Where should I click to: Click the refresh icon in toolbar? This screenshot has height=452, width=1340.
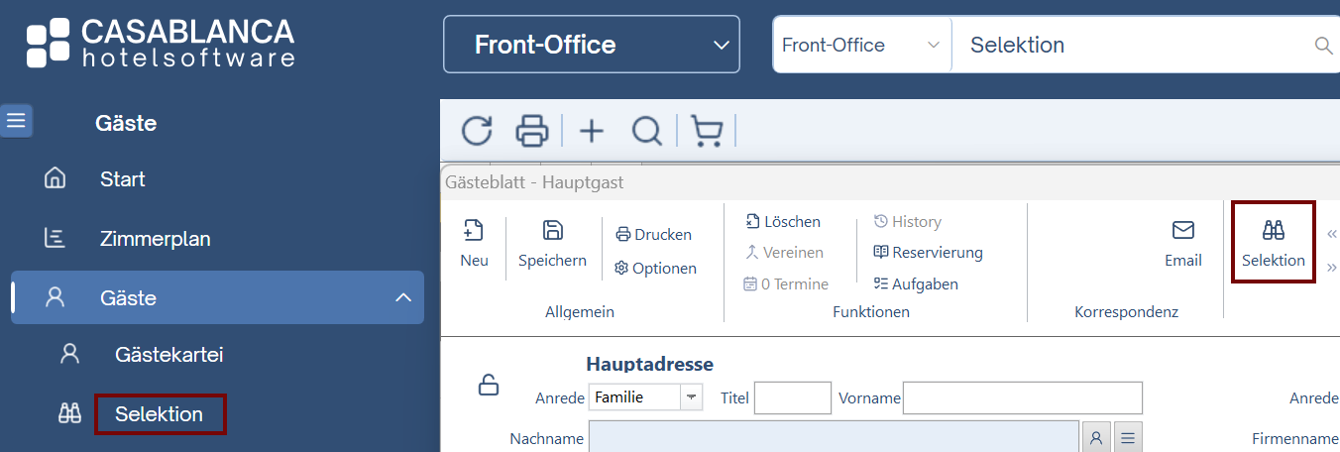click(x=477, y=131)
